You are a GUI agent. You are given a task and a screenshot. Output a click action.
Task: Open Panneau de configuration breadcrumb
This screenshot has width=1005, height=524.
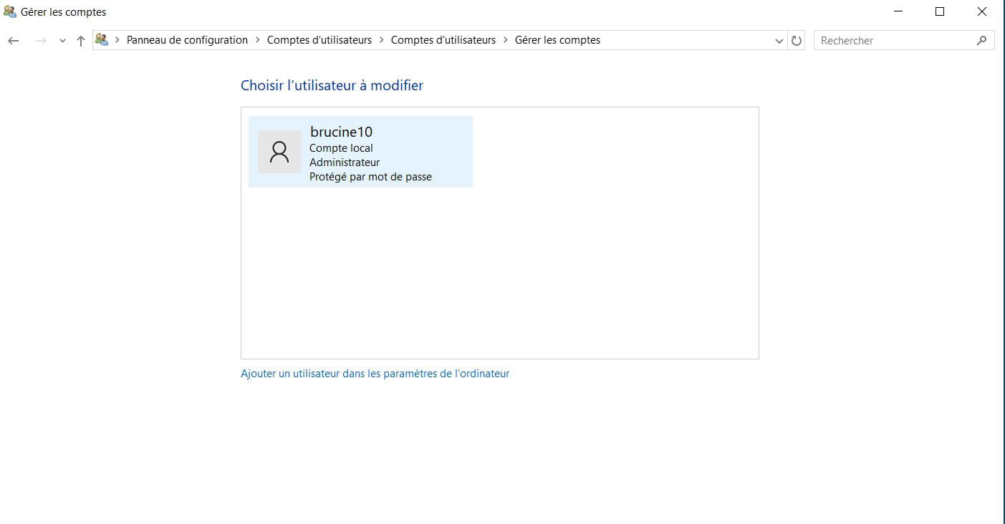pyautogui.click(x=187, y=40)
